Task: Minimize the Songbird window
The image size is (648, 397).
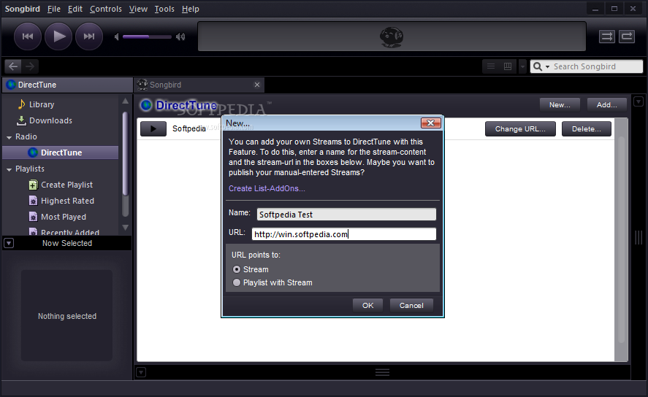Action: (595, 9)
